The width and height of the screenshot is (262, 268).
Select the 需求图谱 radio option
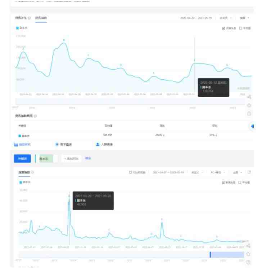coord(57,144)
